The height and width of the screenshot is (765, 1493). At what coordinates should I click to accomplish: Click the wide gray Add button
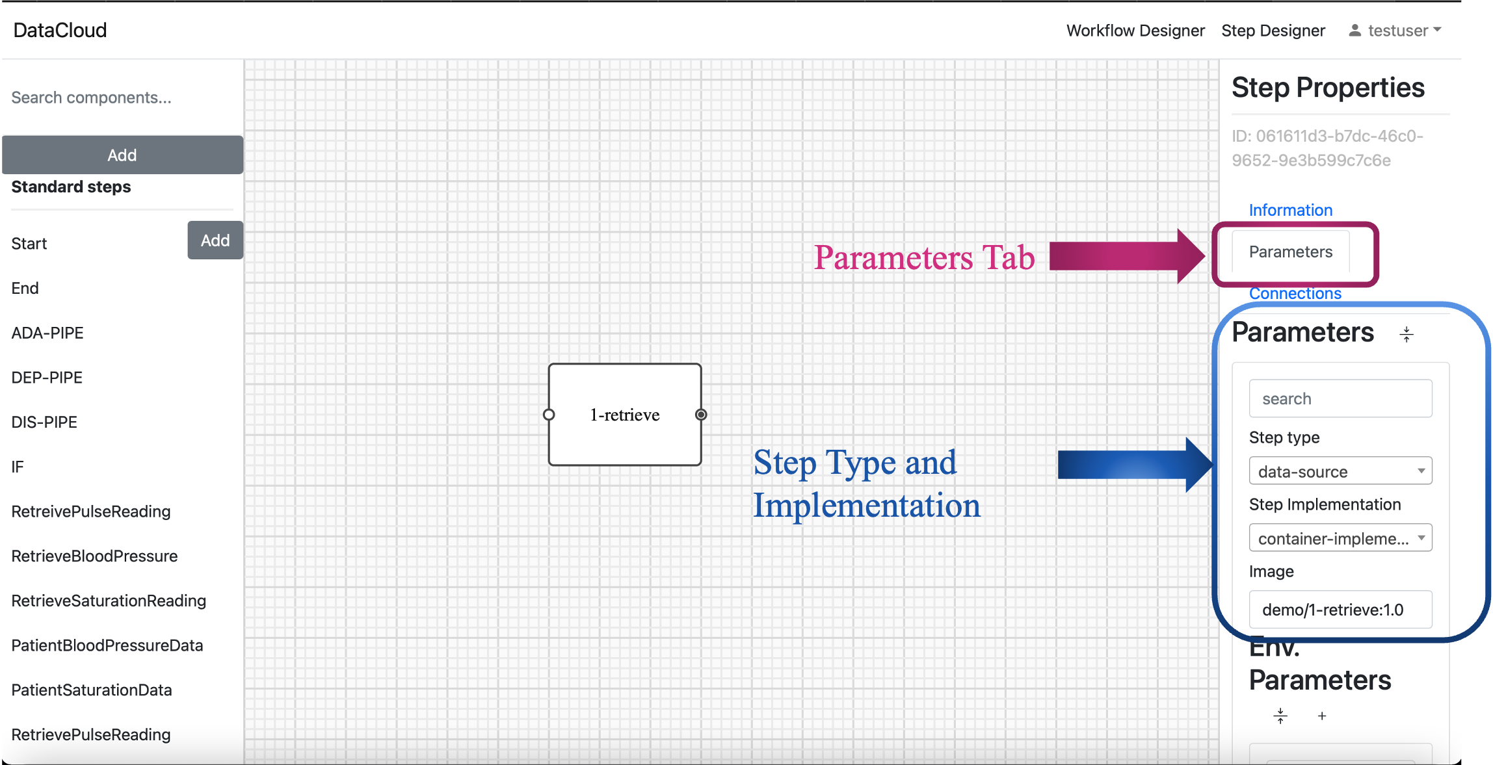[x=122, y=155]
